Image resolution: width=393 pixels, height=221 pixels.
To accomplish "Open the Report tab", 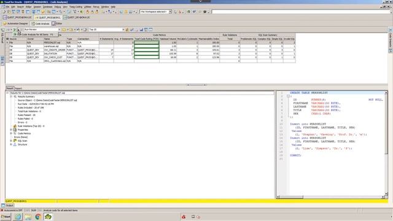I will tap(18, 88).
